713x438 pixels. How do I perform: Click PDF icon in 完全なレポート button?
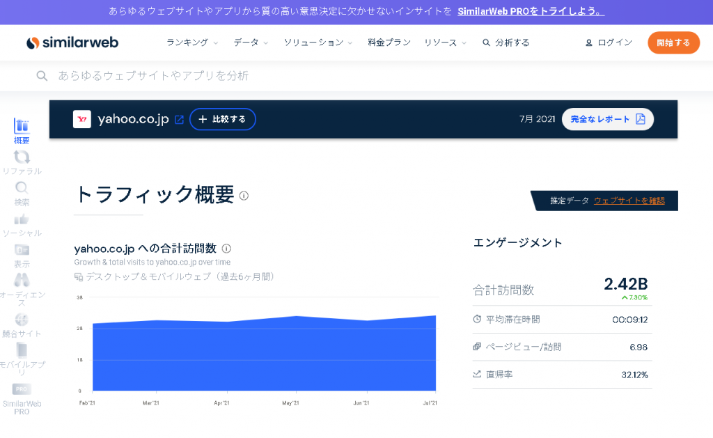click(641, 118)
